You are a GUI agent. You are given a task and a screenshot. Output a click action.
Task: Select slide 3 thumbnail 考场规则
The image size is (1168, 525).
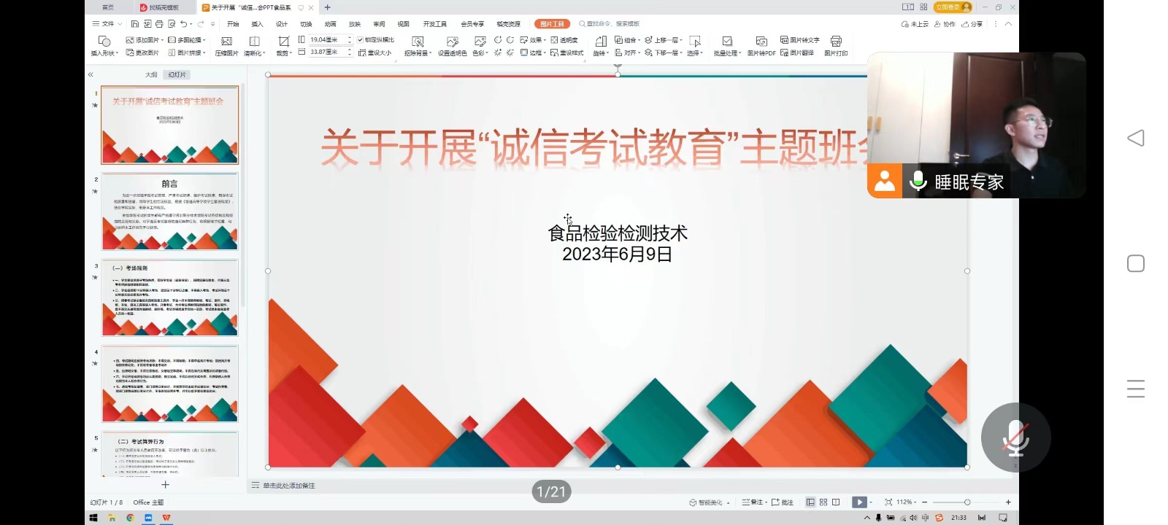(169, 297)
